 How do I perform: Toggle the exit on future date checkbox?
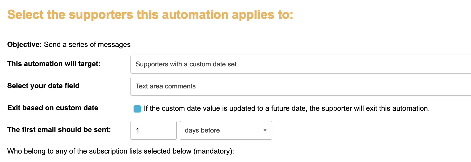click(x=137, y=109)
